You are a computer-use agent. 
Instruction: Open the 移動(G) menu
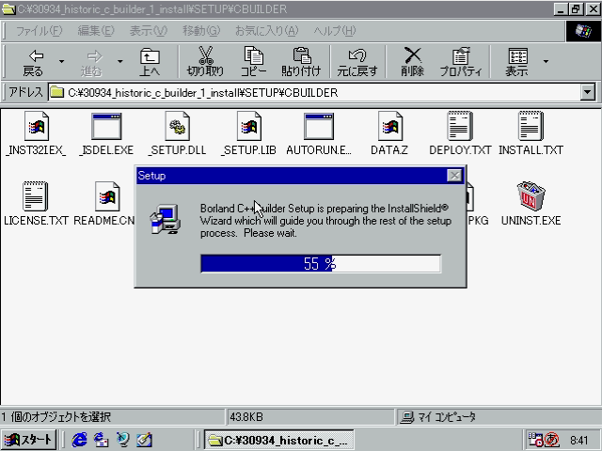[x=201, y=31]
